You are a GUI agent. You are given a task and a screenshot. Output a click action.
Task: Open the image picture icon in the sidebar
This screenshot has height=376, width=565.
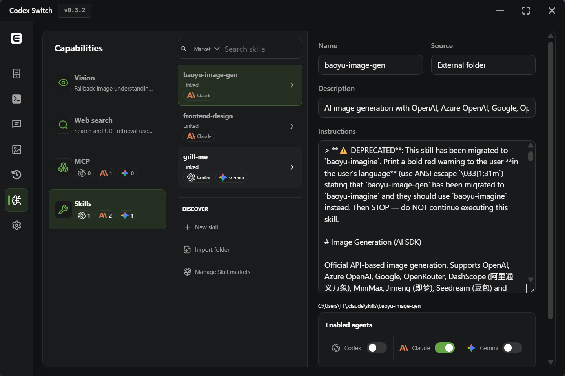(16, 149)
